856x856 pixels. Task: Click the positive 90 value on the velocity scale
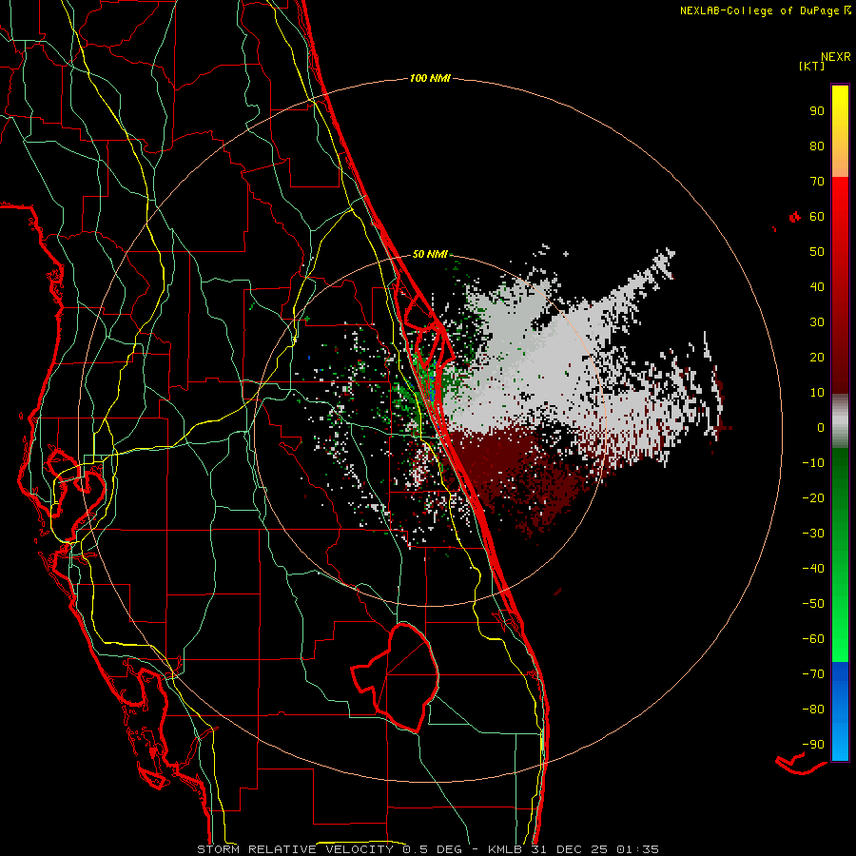(817, 111)
